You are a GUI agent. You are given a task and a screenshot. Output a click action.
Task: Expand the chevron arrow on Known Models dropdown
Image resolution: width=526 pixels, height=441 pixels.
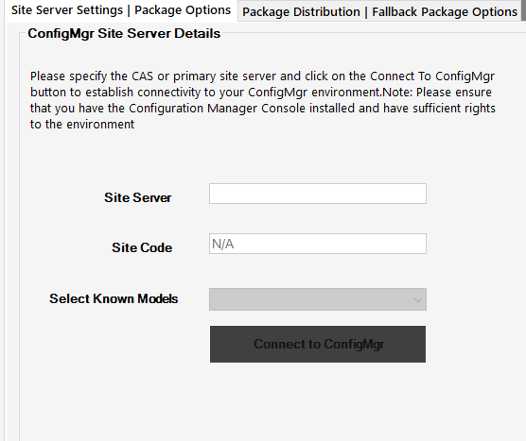417,299
